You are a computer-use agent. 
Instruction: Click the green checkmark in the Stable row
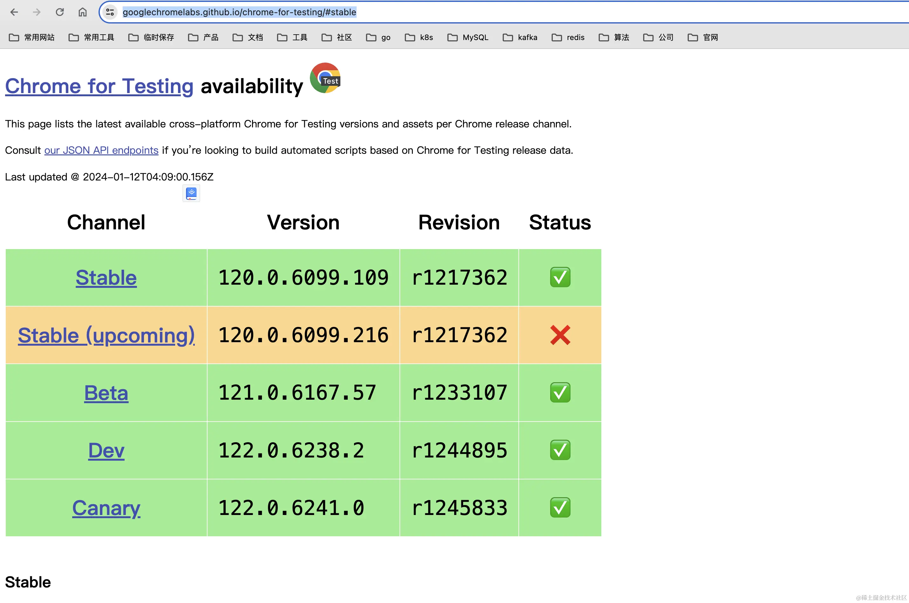pyautogui.click(x=560, y=277)
